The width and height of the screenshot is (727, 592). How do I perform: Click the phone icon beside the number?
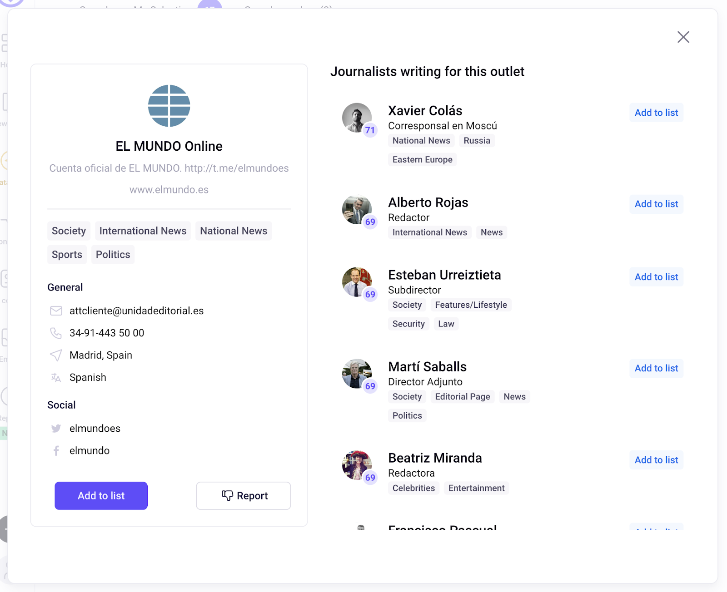56,333
